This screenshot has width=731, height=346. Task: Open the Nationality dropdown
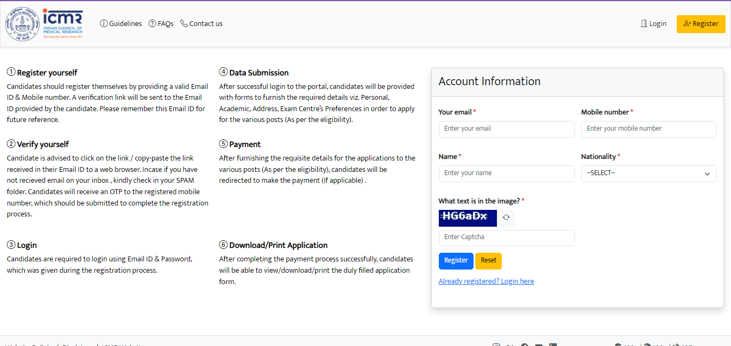pyautogui.click(x=648, y=174)
